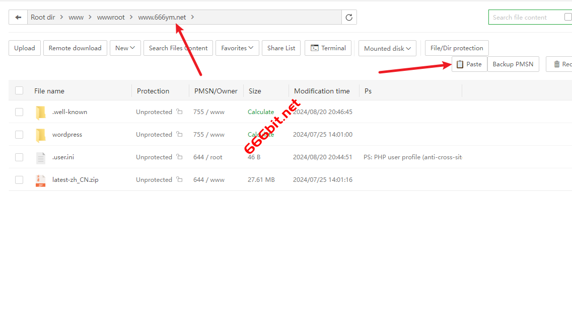Expand the New dropdown
572x312 pixels.
coord(125,48)
